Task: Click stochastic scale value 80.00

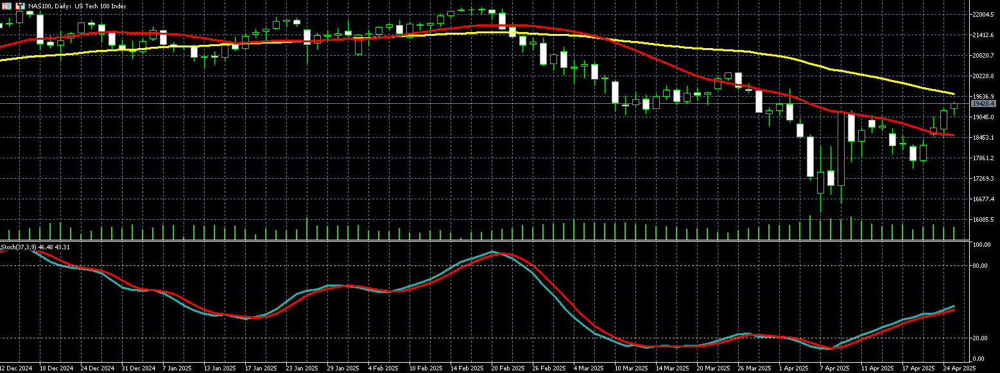Action: [x=979, y=266]
